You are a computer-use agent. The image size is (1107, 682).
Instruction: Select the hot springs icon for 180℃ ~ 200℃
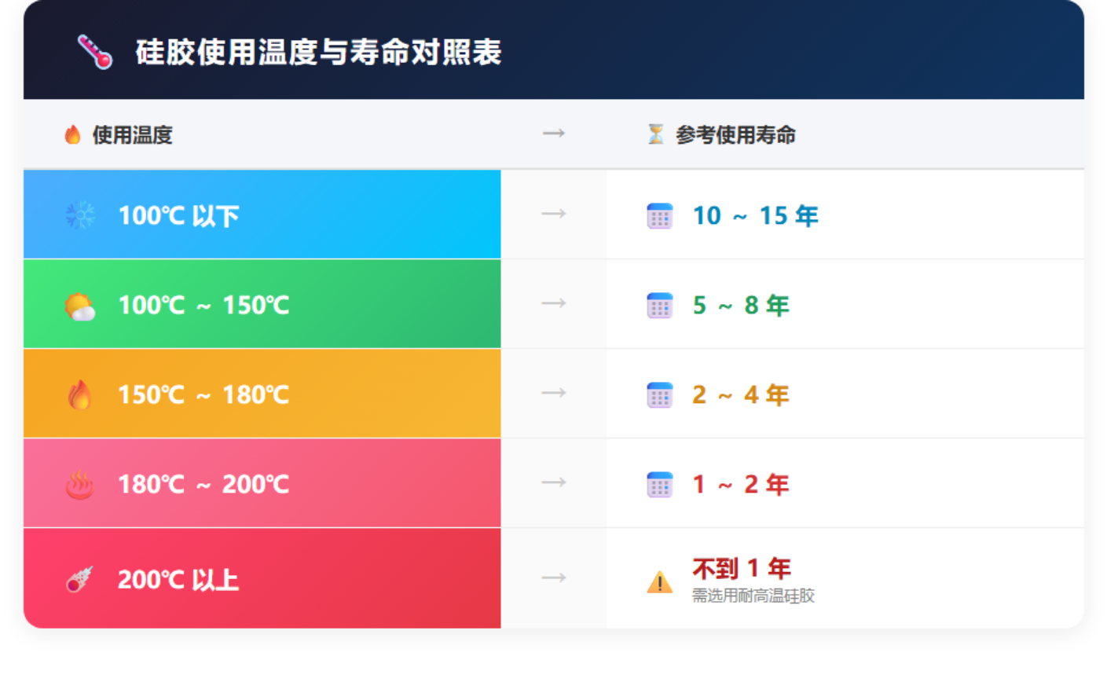pyautogui.click(x=80, y=484)
